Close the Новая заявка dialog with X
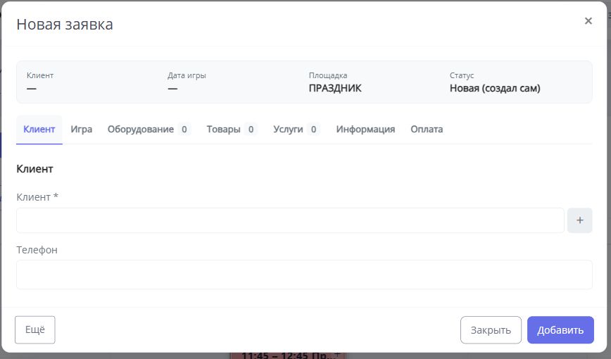The width and height of the screenshot is (611, 359). coord(588,21)
